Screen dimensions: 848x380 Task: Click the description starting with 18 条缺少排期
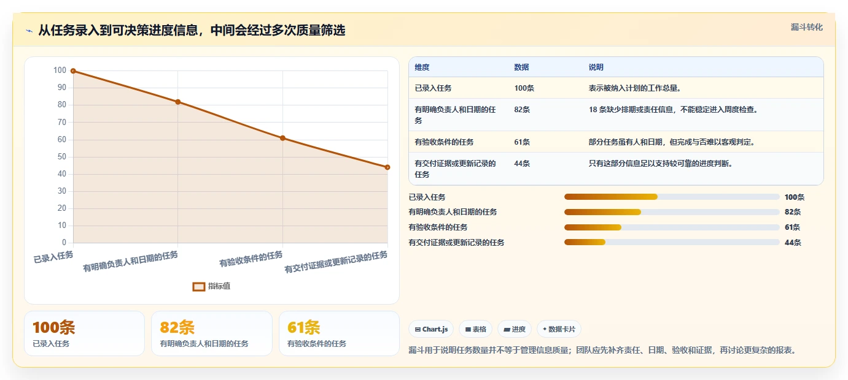coord(673,110)
